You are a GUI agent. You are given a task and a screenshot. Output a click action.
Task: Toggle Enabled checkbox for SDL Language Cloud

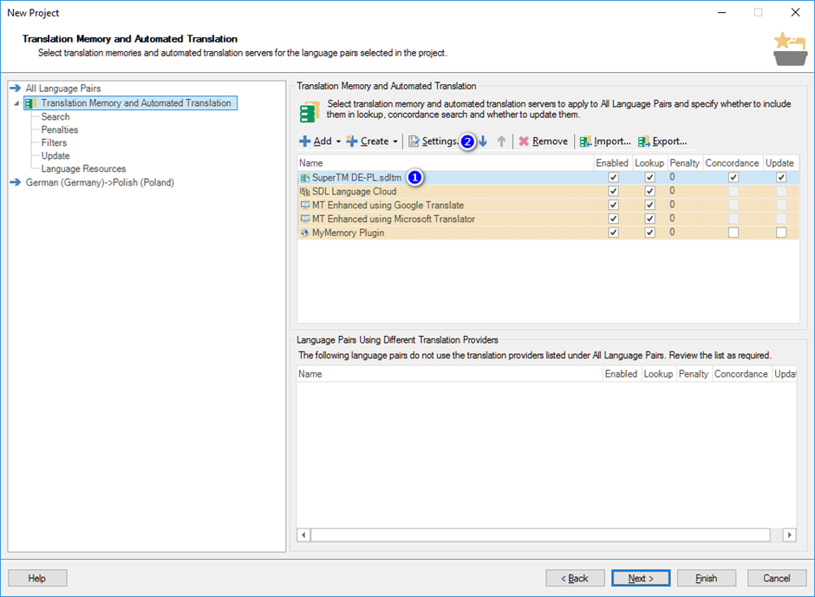tap(613, 192)
